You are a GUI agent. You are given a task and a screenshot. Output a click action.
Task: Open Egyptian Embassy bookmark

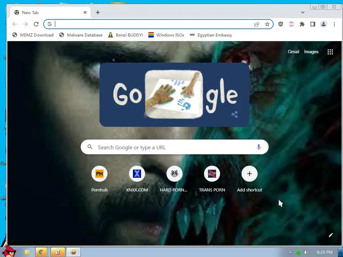(211, 35)
